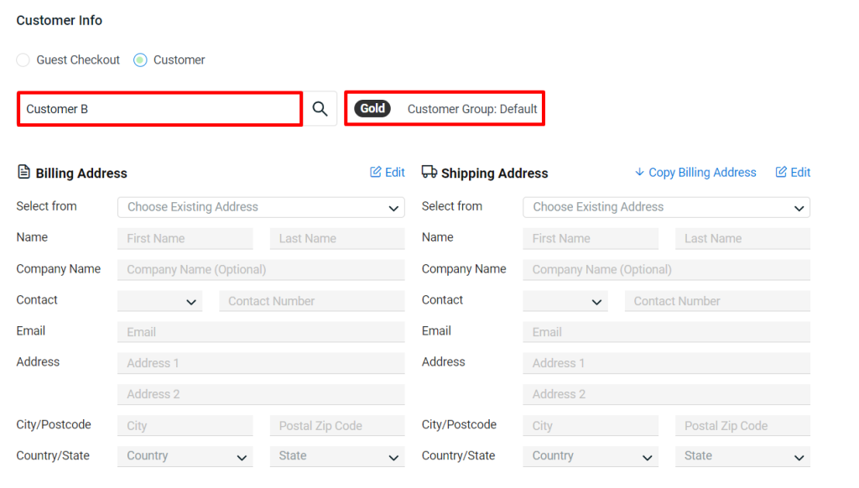Click the billing Address 1 field

pyautogui.click(x=261, y=363)
